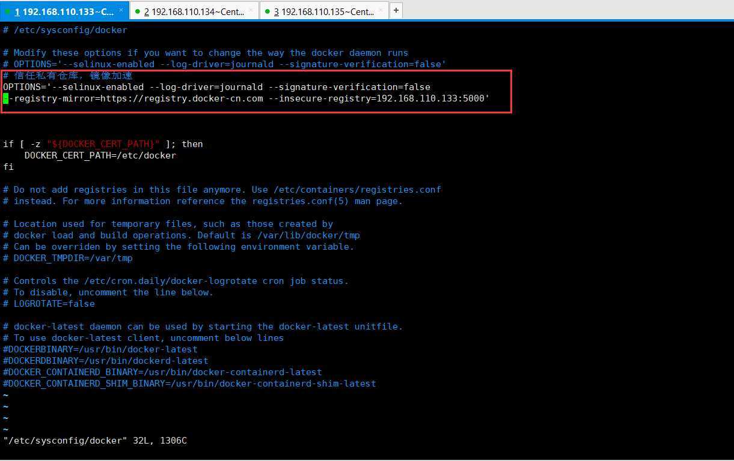
Task: Click the 'docker-latest daemon can be used' line
Action: [x=203, y=327]
